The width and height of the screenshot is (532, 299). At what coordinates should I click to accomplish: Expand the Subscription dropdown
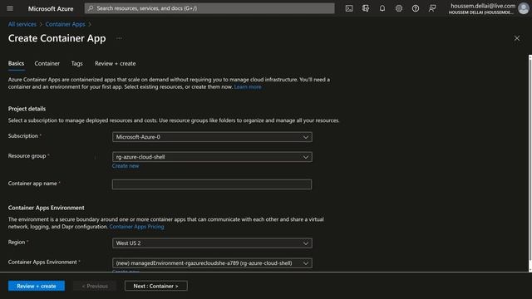(x=212, y=137)
